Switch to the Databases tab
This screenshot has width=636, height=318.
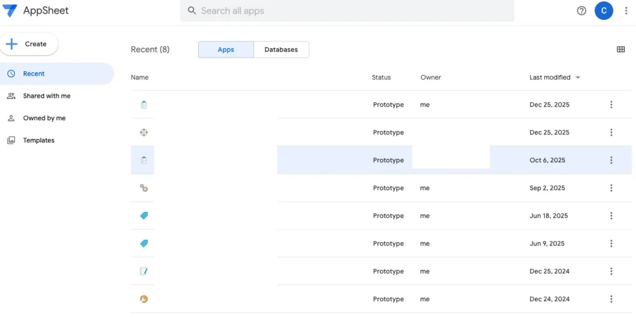[x=281, y=50]
